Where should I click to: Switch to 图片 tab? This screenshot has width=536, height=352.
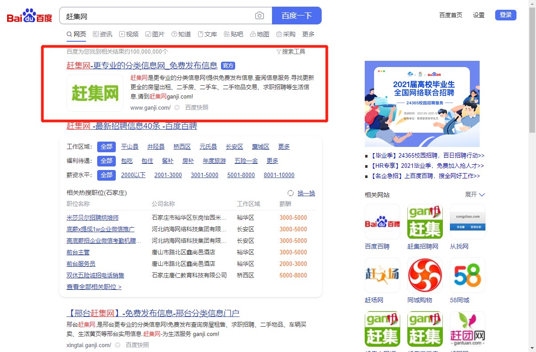(x=155, y=34)
